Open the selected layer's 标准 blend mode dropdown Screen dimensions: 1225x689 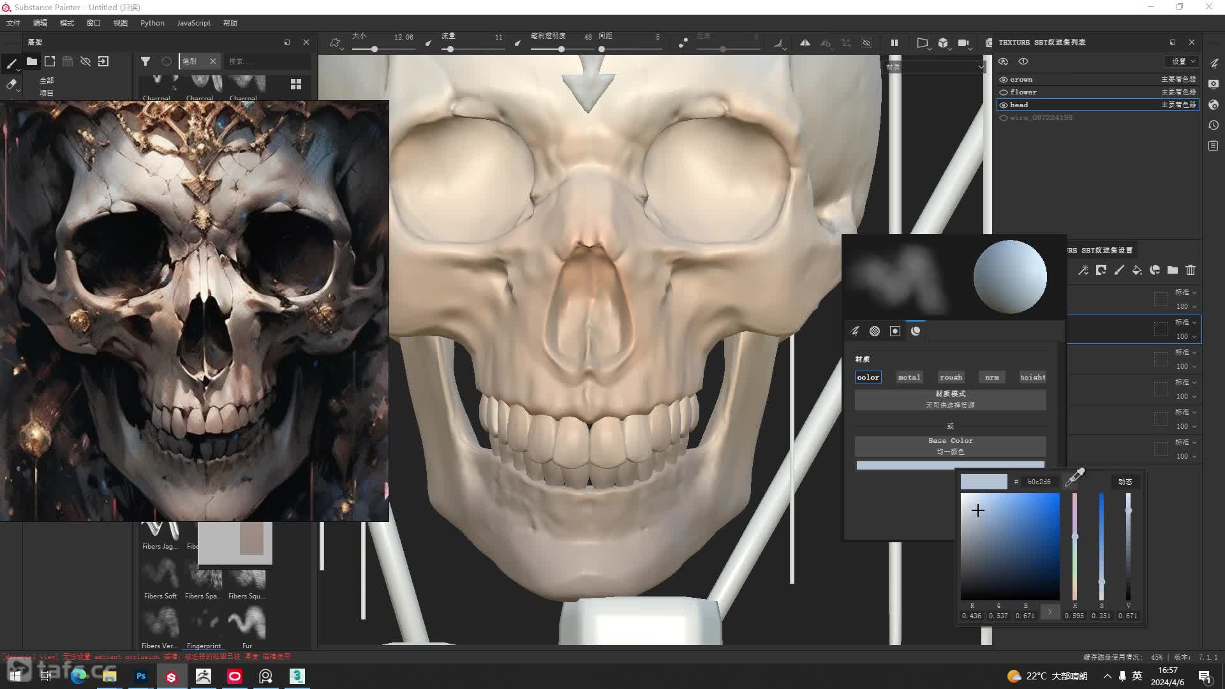click(1186, 322)
